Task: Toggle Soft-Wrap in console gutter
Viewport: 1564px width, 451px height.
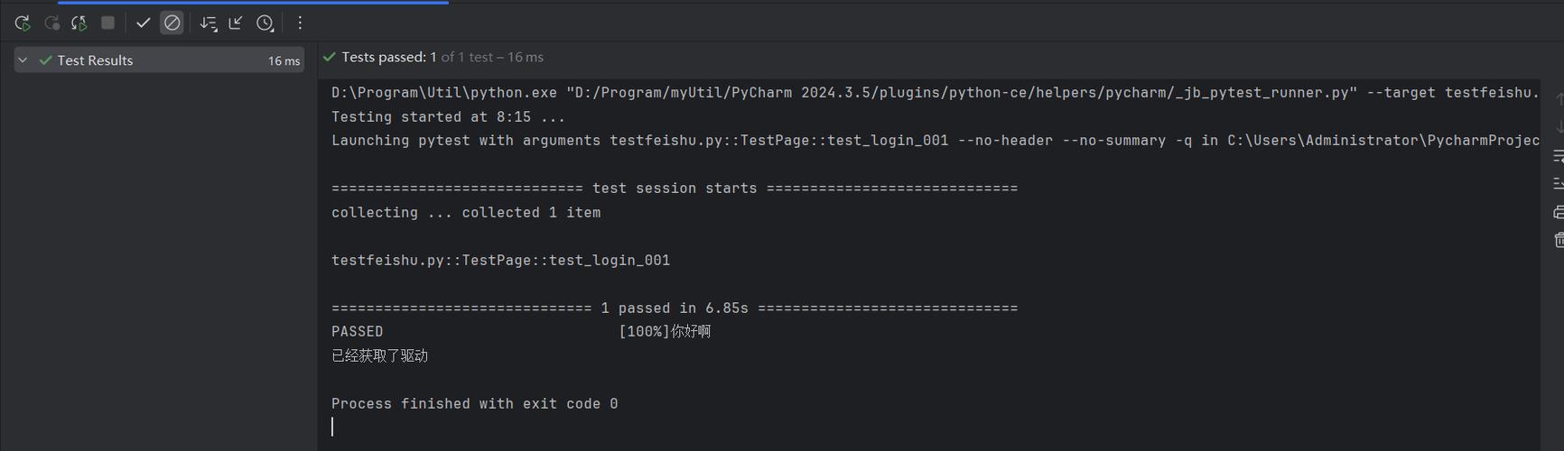Action: click(1558, 156)
